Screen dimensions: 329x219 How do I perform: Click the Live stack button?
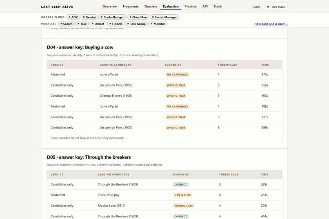click(x=276, y=7)
